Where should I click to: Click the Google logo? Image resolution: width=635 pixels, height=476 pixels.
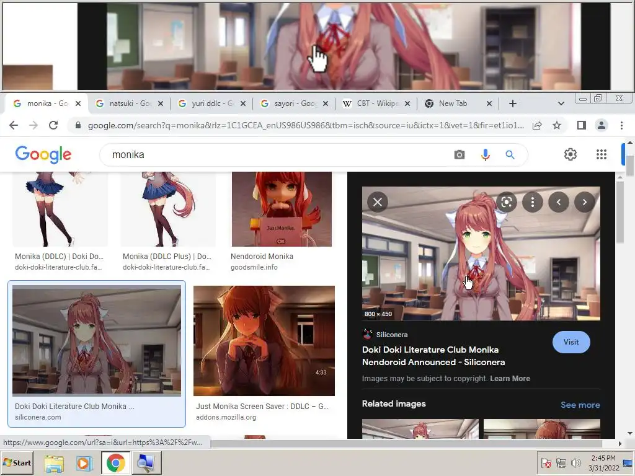tap(43, 154)
